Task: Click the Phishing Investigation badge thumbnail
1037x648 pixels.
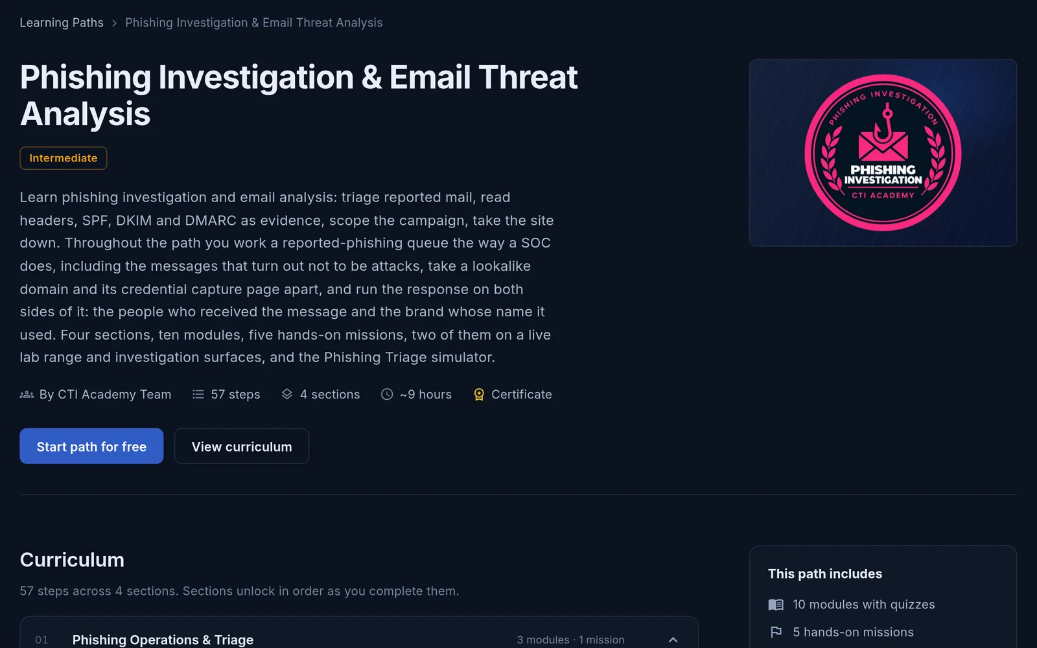Action: tap(883, 153)
